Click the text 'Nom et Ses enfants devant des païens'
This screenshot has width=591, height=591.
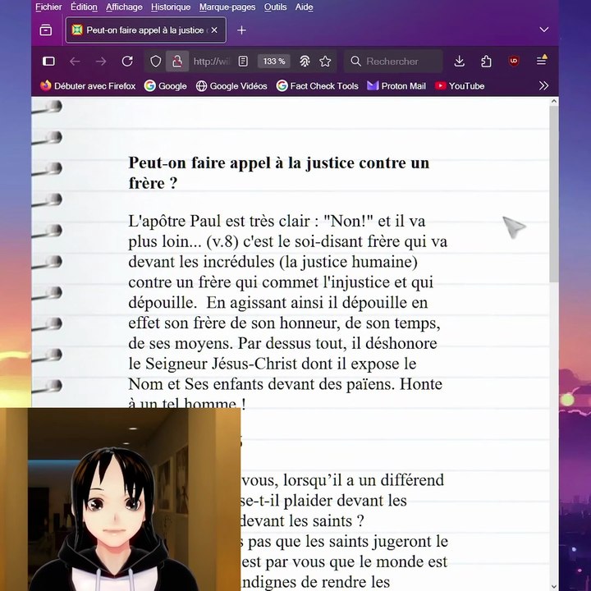click(262, 384)
